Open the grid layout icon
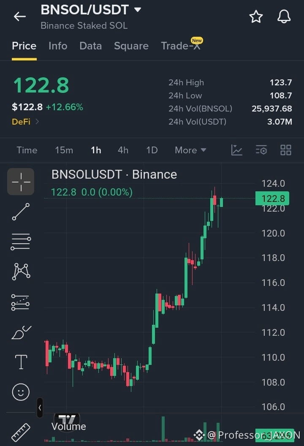 tap(285, 150)
